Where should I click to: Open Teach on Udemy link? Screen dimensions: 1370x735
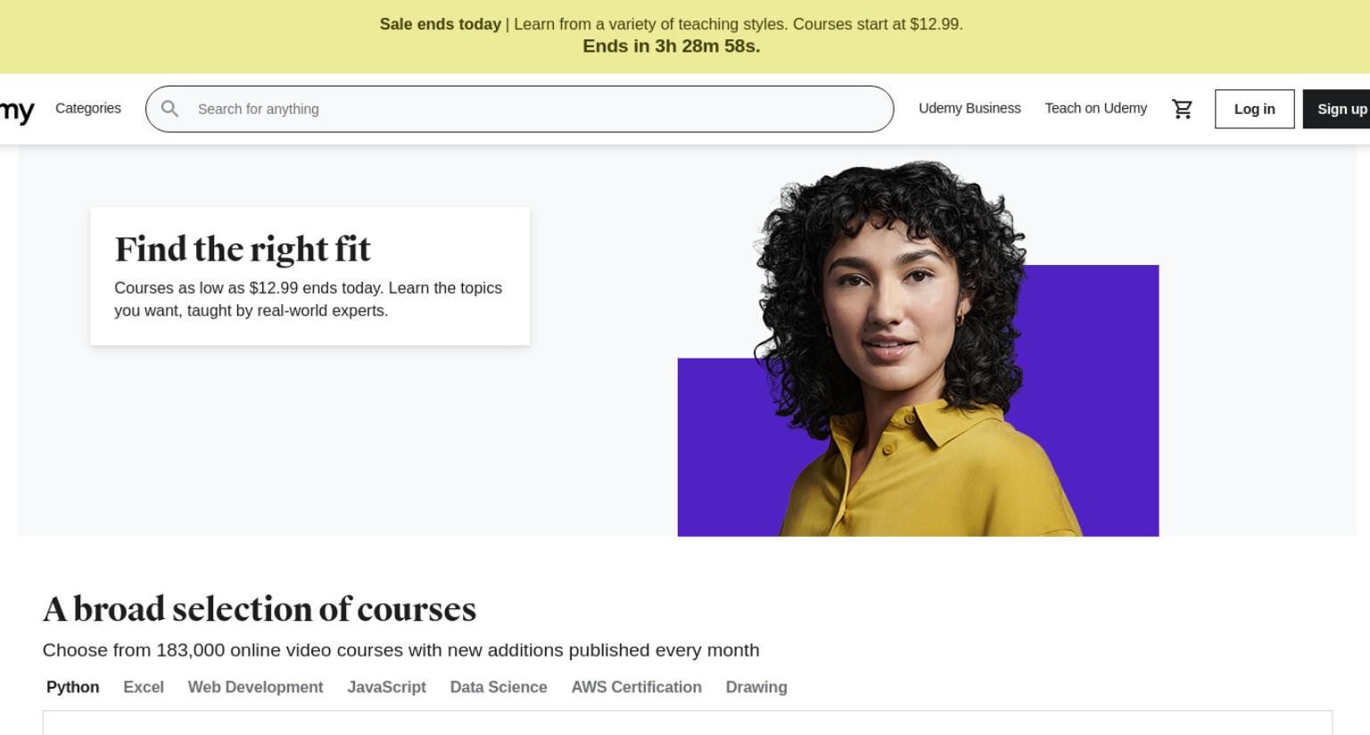pyautogui.click(x=1096, y=108)
